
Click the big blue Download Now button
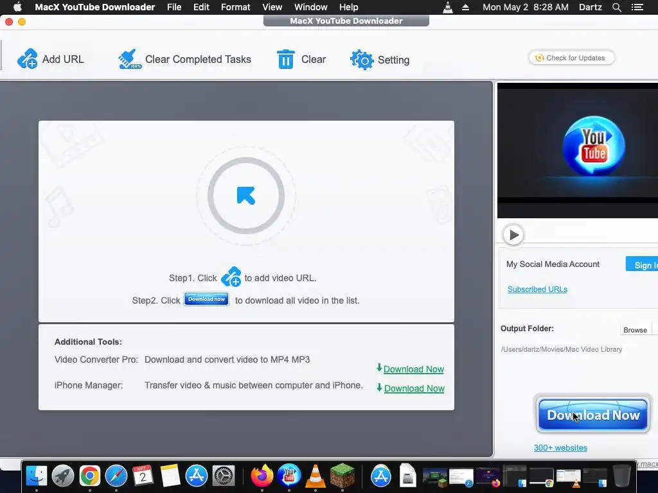[x=593, y=415]
